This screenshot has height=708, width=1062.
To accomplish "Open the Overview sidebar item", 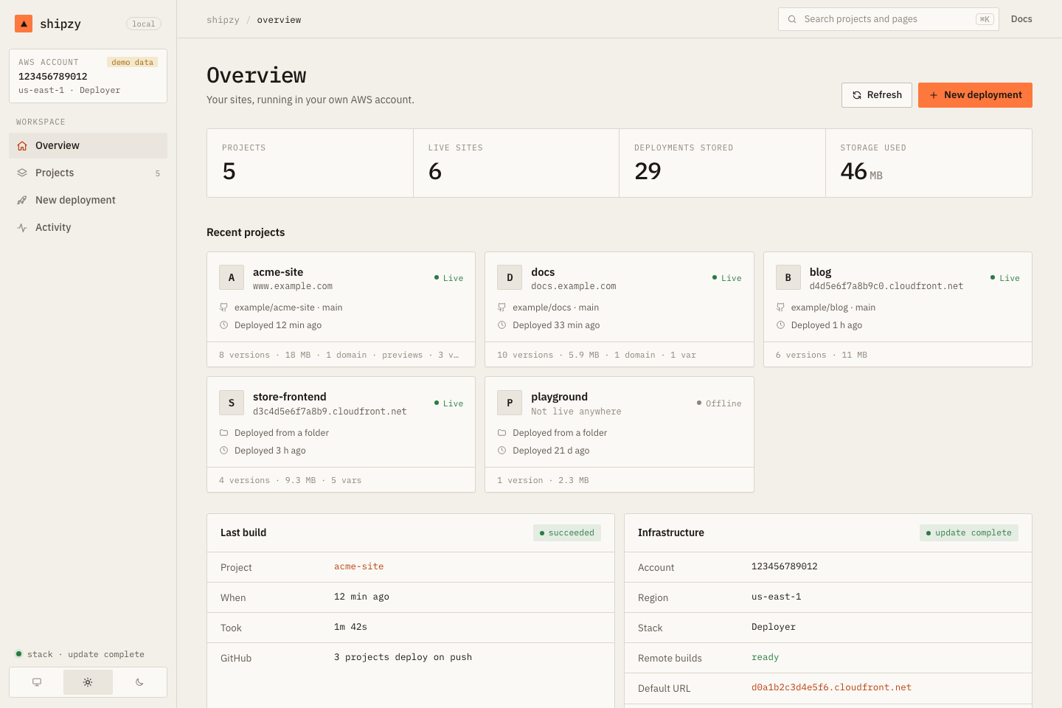I will coord(88,145).
